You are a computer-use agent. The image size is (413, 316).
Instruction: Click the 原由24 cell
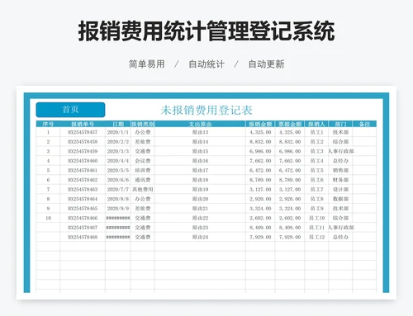pyautogui.click(x=200, y=237)
